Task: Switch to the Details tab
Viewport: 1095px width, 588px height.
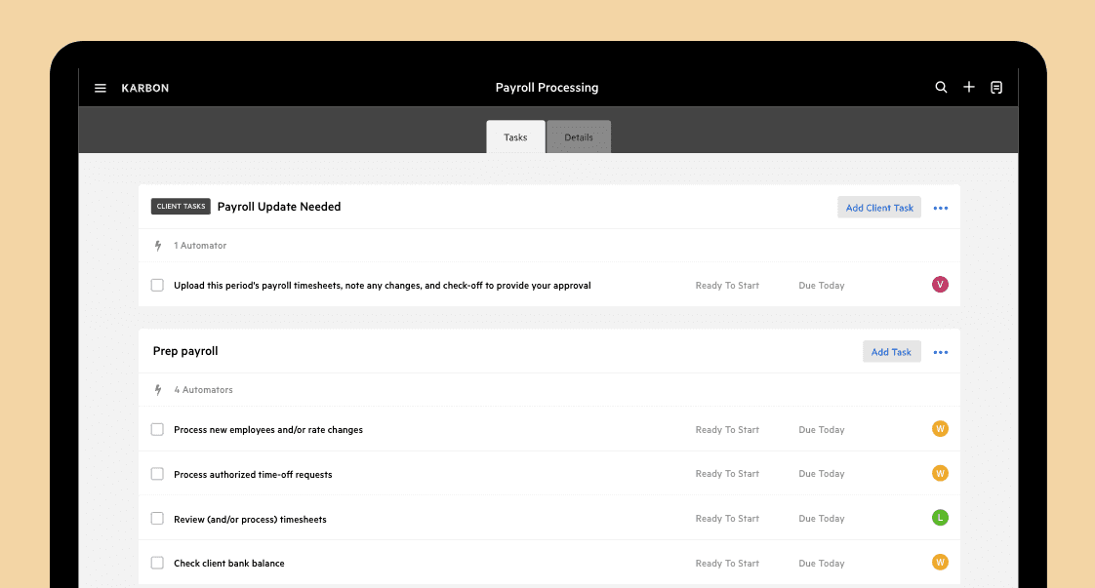Action: pyautogui.click(x=578, y=137)
